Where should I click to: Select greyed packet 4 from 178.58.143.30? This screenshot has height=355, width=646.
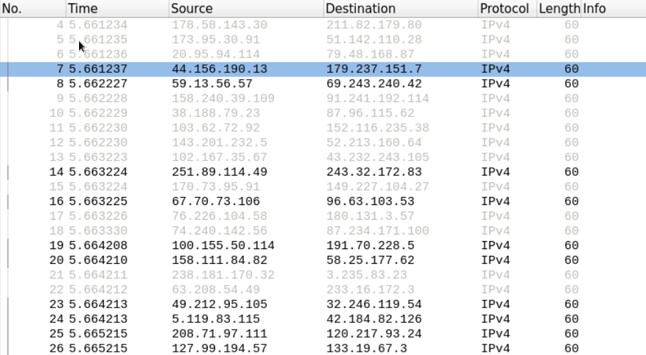219,25
